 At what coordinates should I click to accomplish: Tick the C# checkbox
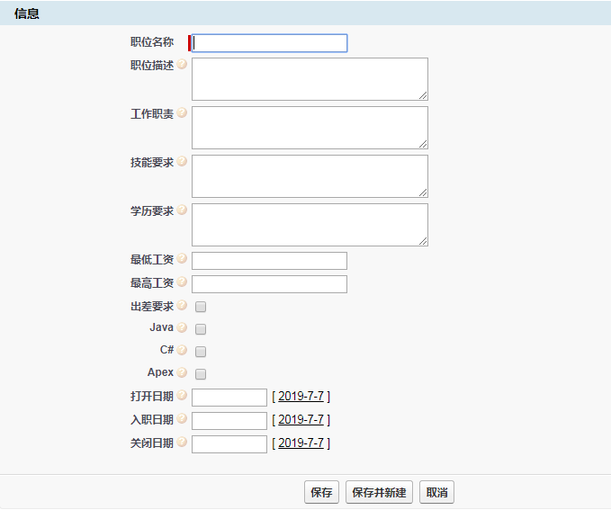(x=201, y=352)
